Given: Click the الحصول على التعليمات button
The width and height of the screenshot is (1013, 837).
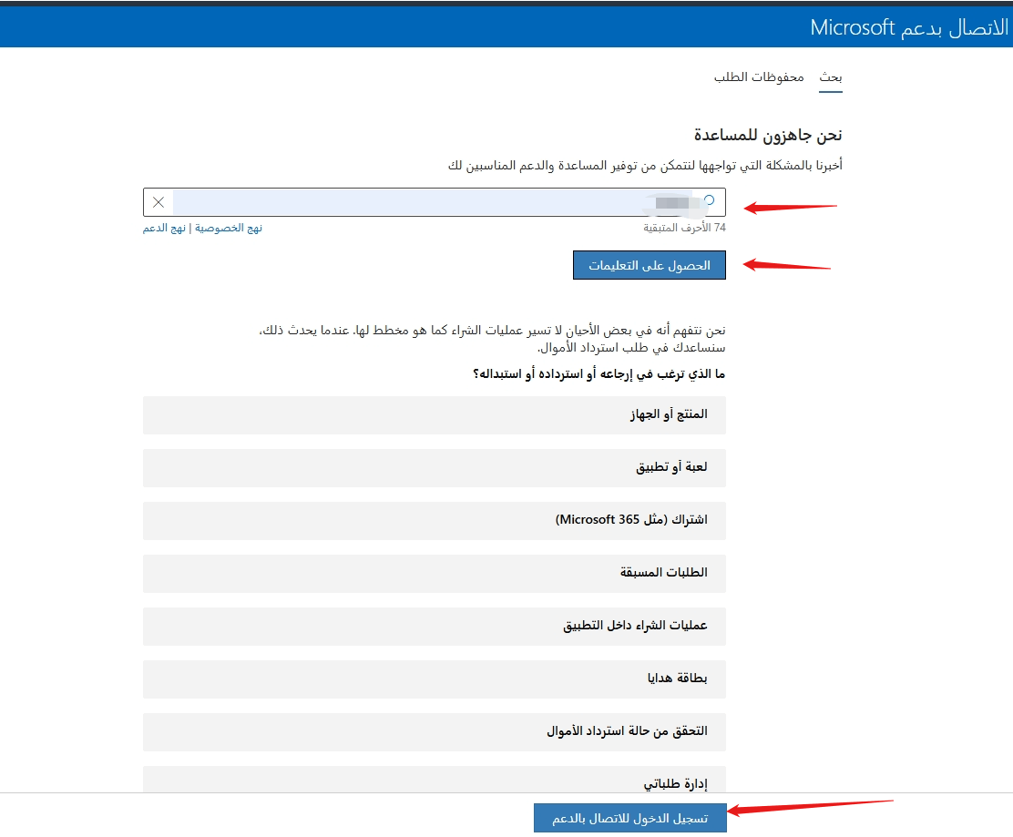Looking at the screenshot, I should point(650,265).
